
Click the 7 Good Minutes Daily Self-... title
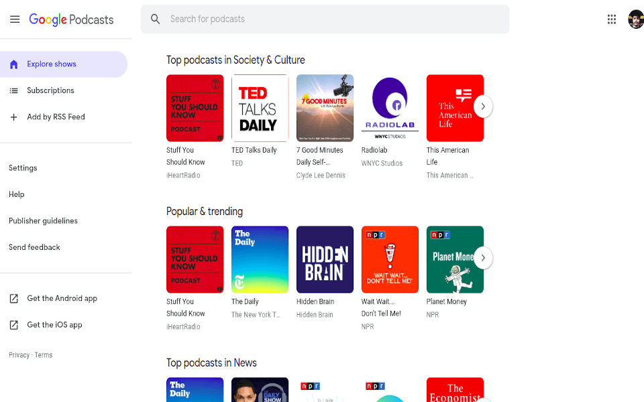319,156
